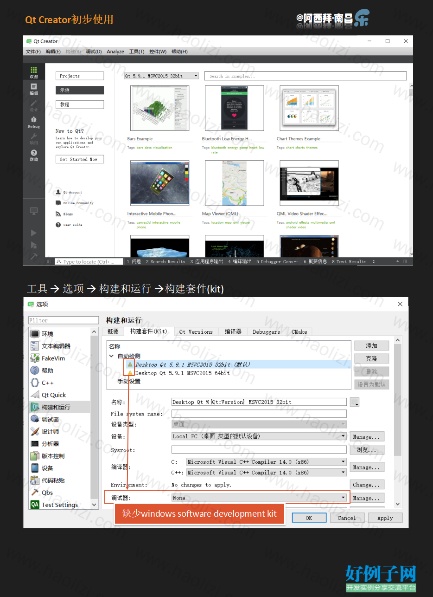Switch to the CMake tab in Options
The height and width of the screenshot is (597, 433).
click(299, 332)
